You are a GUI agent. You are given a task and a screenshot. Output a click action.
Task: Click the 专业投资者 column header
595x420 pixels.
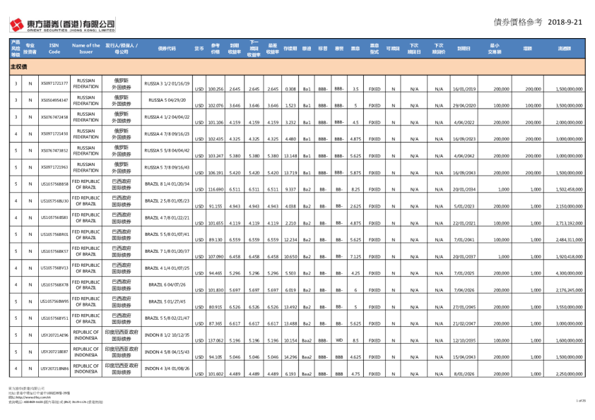click(x=30, y=49)
